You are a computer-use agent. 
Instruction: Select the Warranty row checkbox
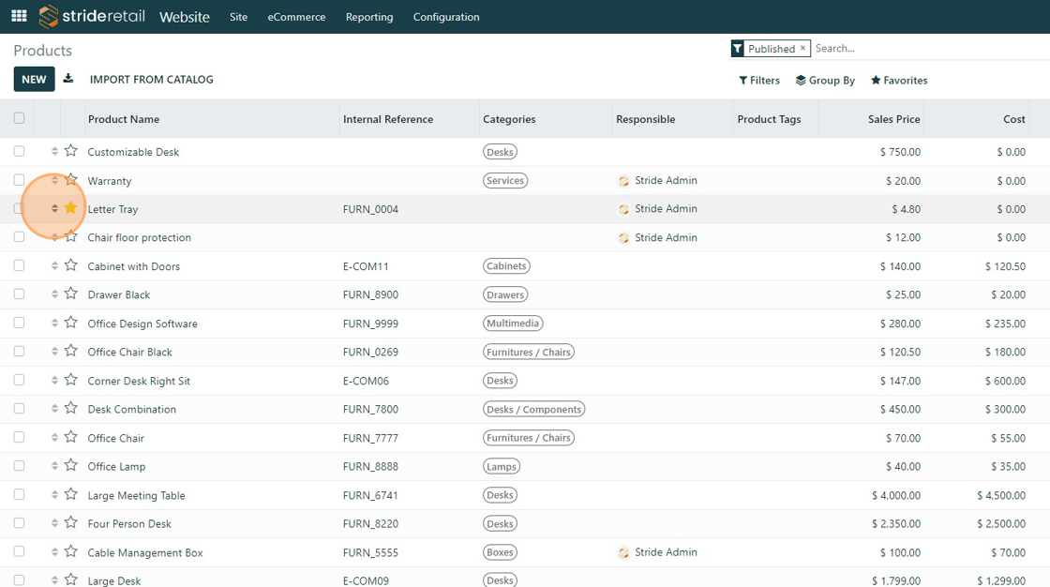pyautogui.click(x=19, y=180)
